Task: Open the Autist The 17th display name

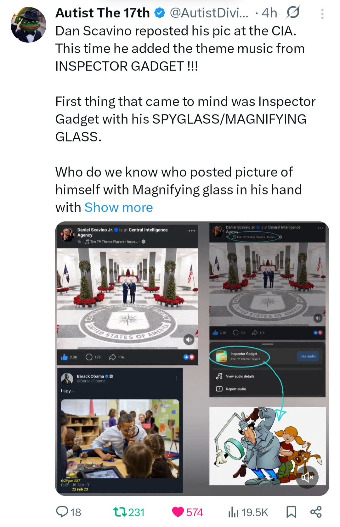Action: (x=103, y=13)
